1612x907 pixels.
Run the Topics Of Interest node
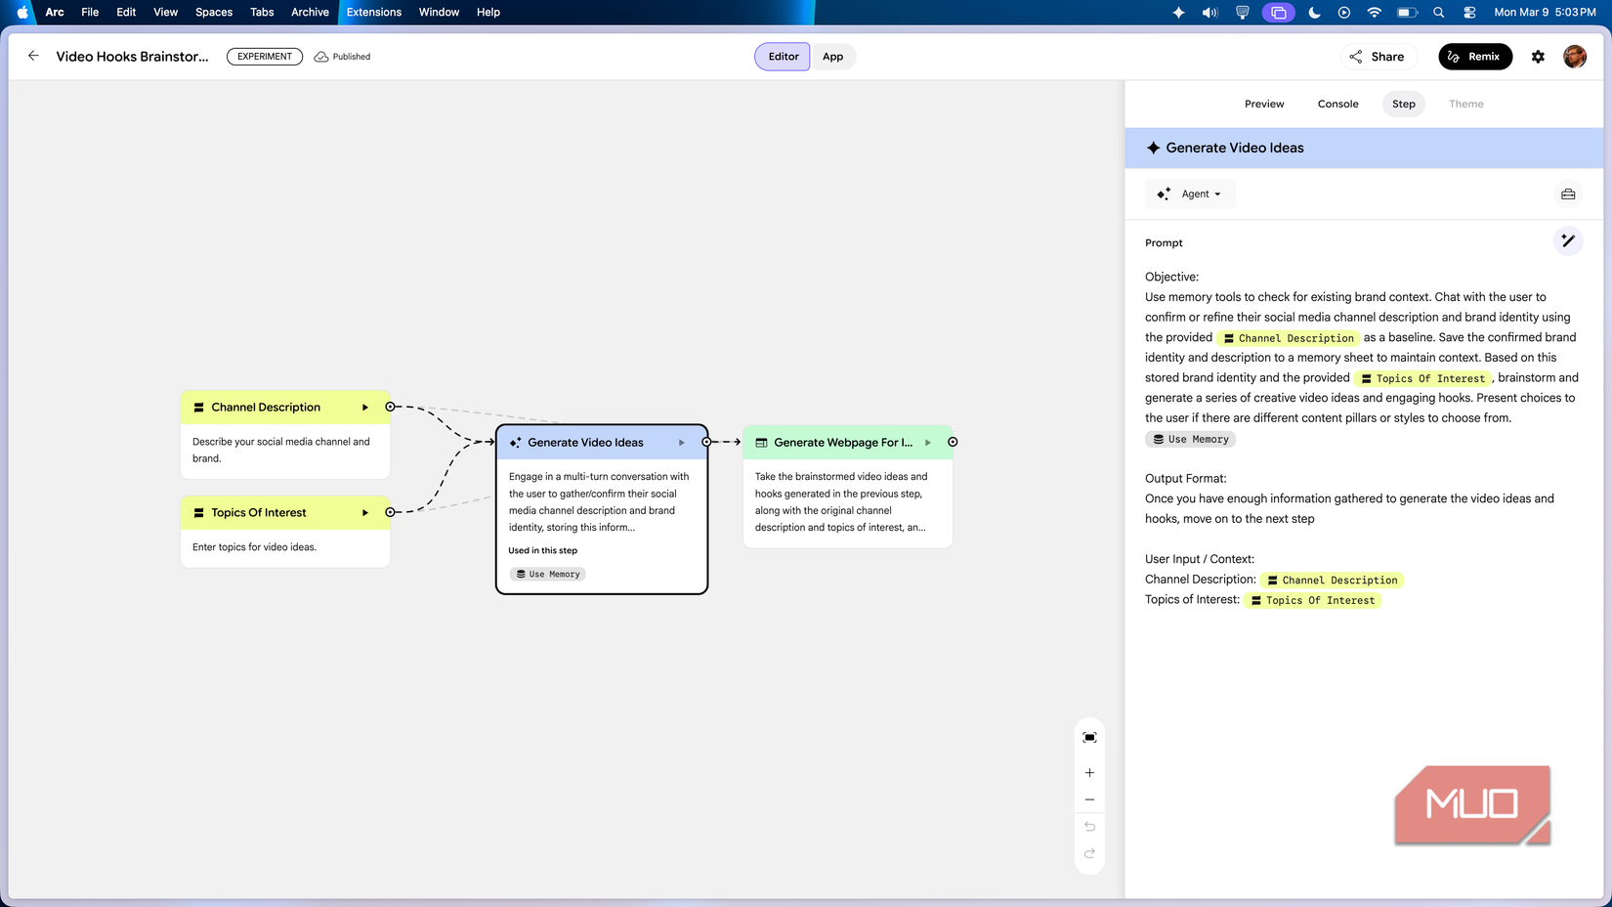pos(365,512)
